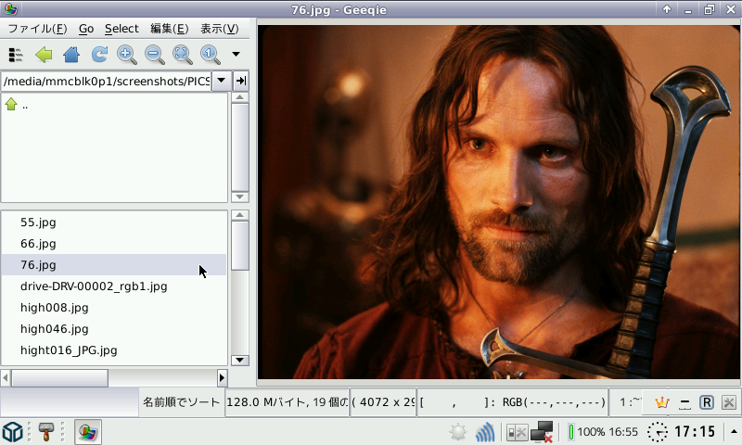Open the Select menu
This screenshot has width=742, height=445.
[122, 29]
